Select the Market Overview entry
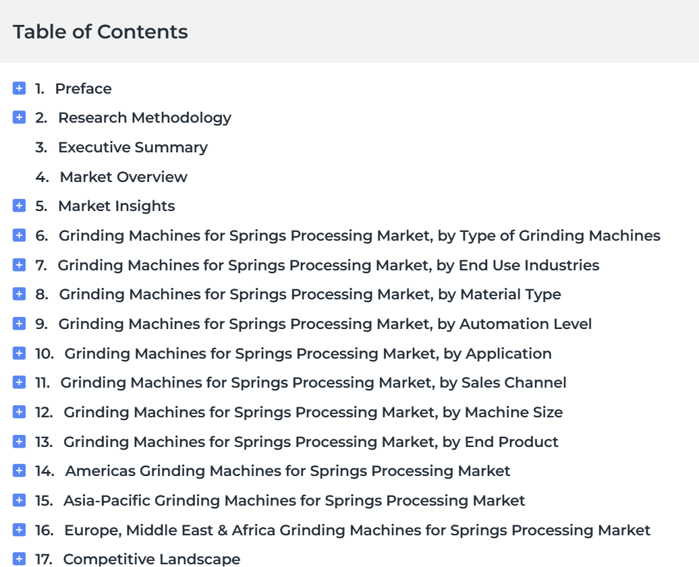Viewport: 699px width, 567px height. (x=111, y=177)
